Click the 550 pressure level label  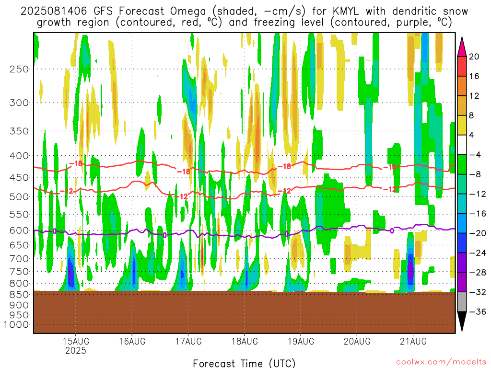(19, 214)
